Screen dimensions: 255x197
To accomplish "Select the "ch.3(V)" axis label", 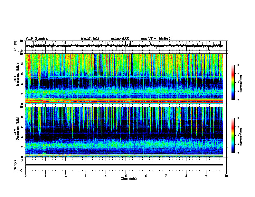I will pyautogui.click(x=15, y=165).
